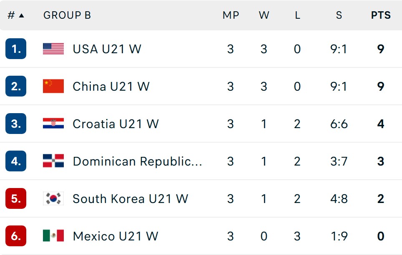The width and height of the screenshot is (402, 255).
Task: Click the L column header
Action: [297, 15]
